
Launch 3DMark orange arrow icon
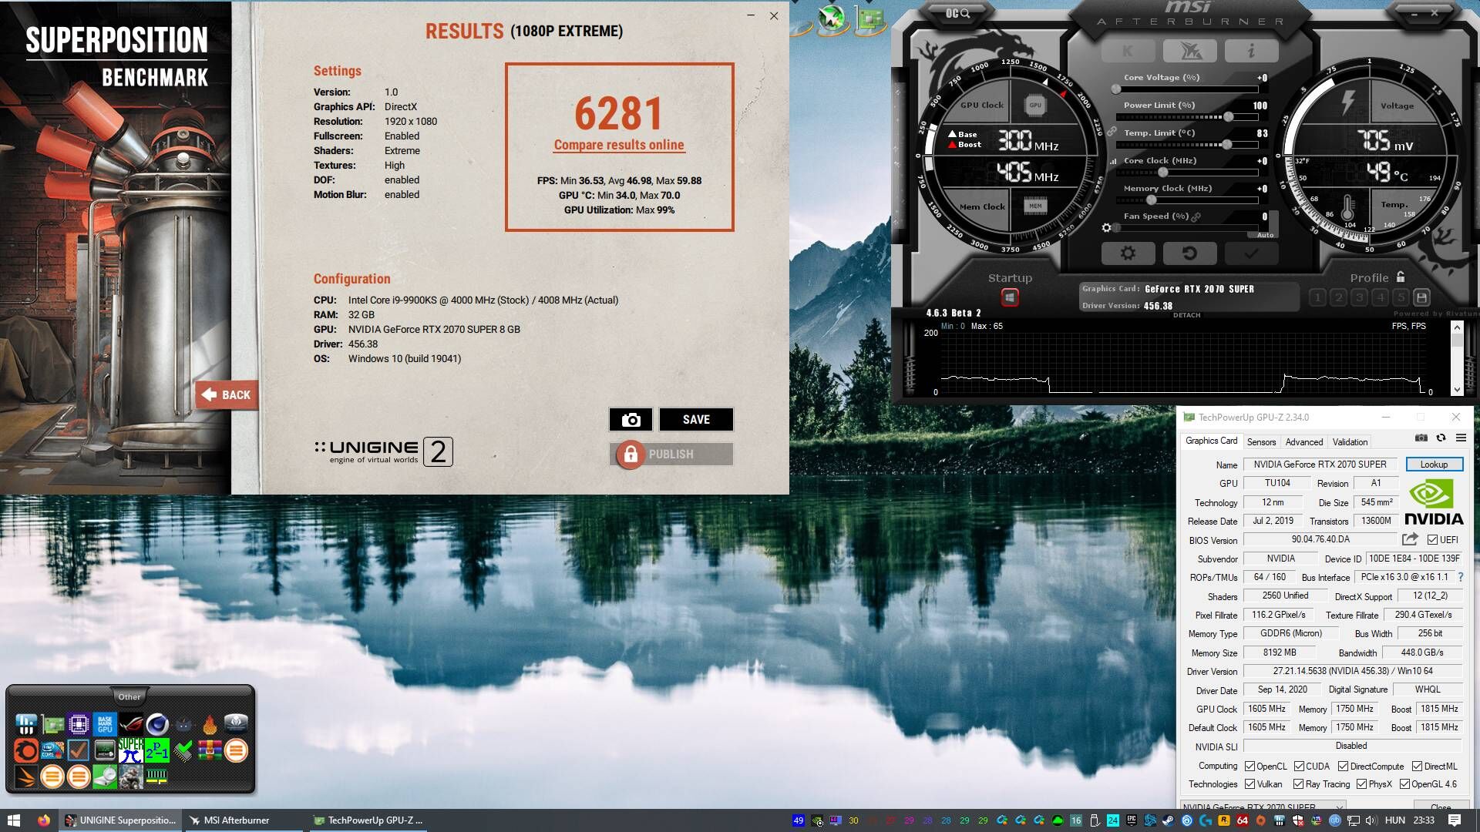click(x=25, y=776)
